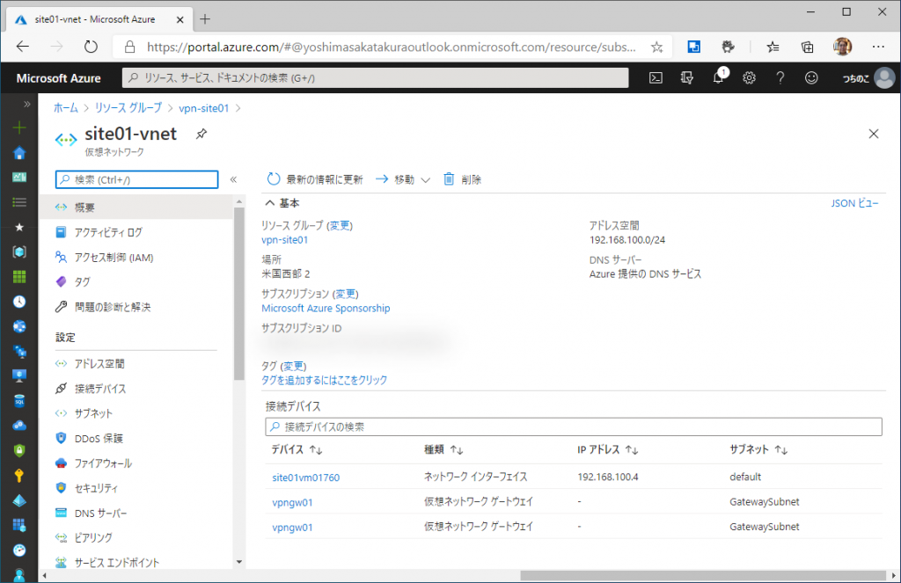901x583 pixels.
Task: Pin site01-vnet to the dashboard
Action: pos(201,134)
